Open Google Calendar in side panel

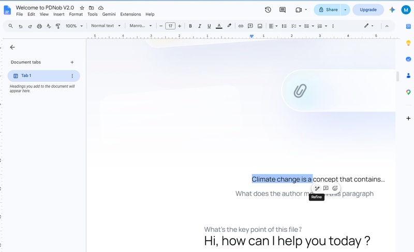pyautogui.click(x=408, y=26)
